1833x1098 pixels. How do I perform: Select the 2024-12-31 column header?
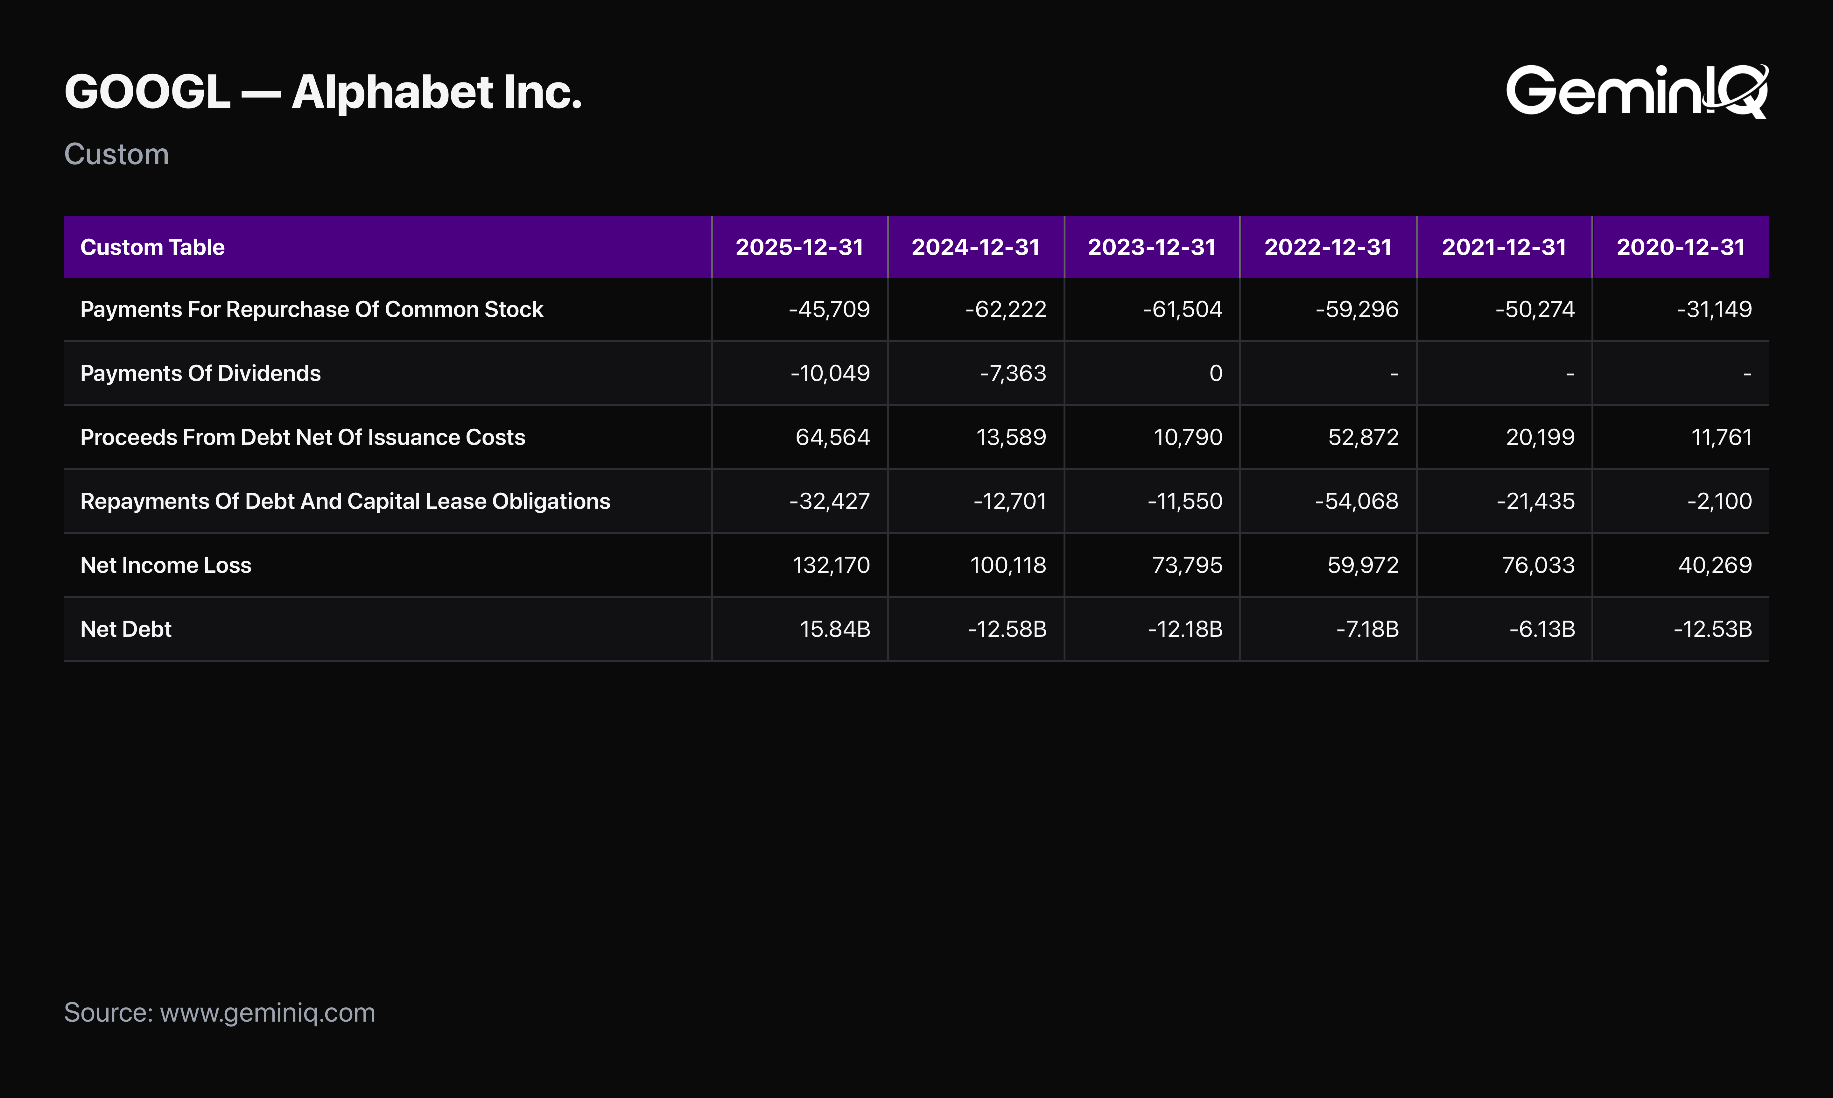tap(976, 247)
